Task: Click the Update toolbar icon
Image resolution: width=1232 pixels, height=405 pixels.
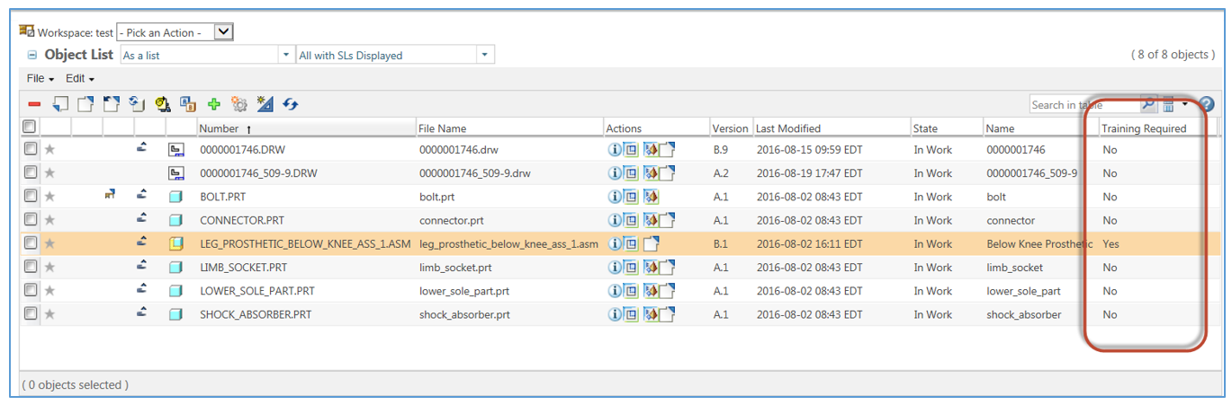Action: (x=138, y=104)
